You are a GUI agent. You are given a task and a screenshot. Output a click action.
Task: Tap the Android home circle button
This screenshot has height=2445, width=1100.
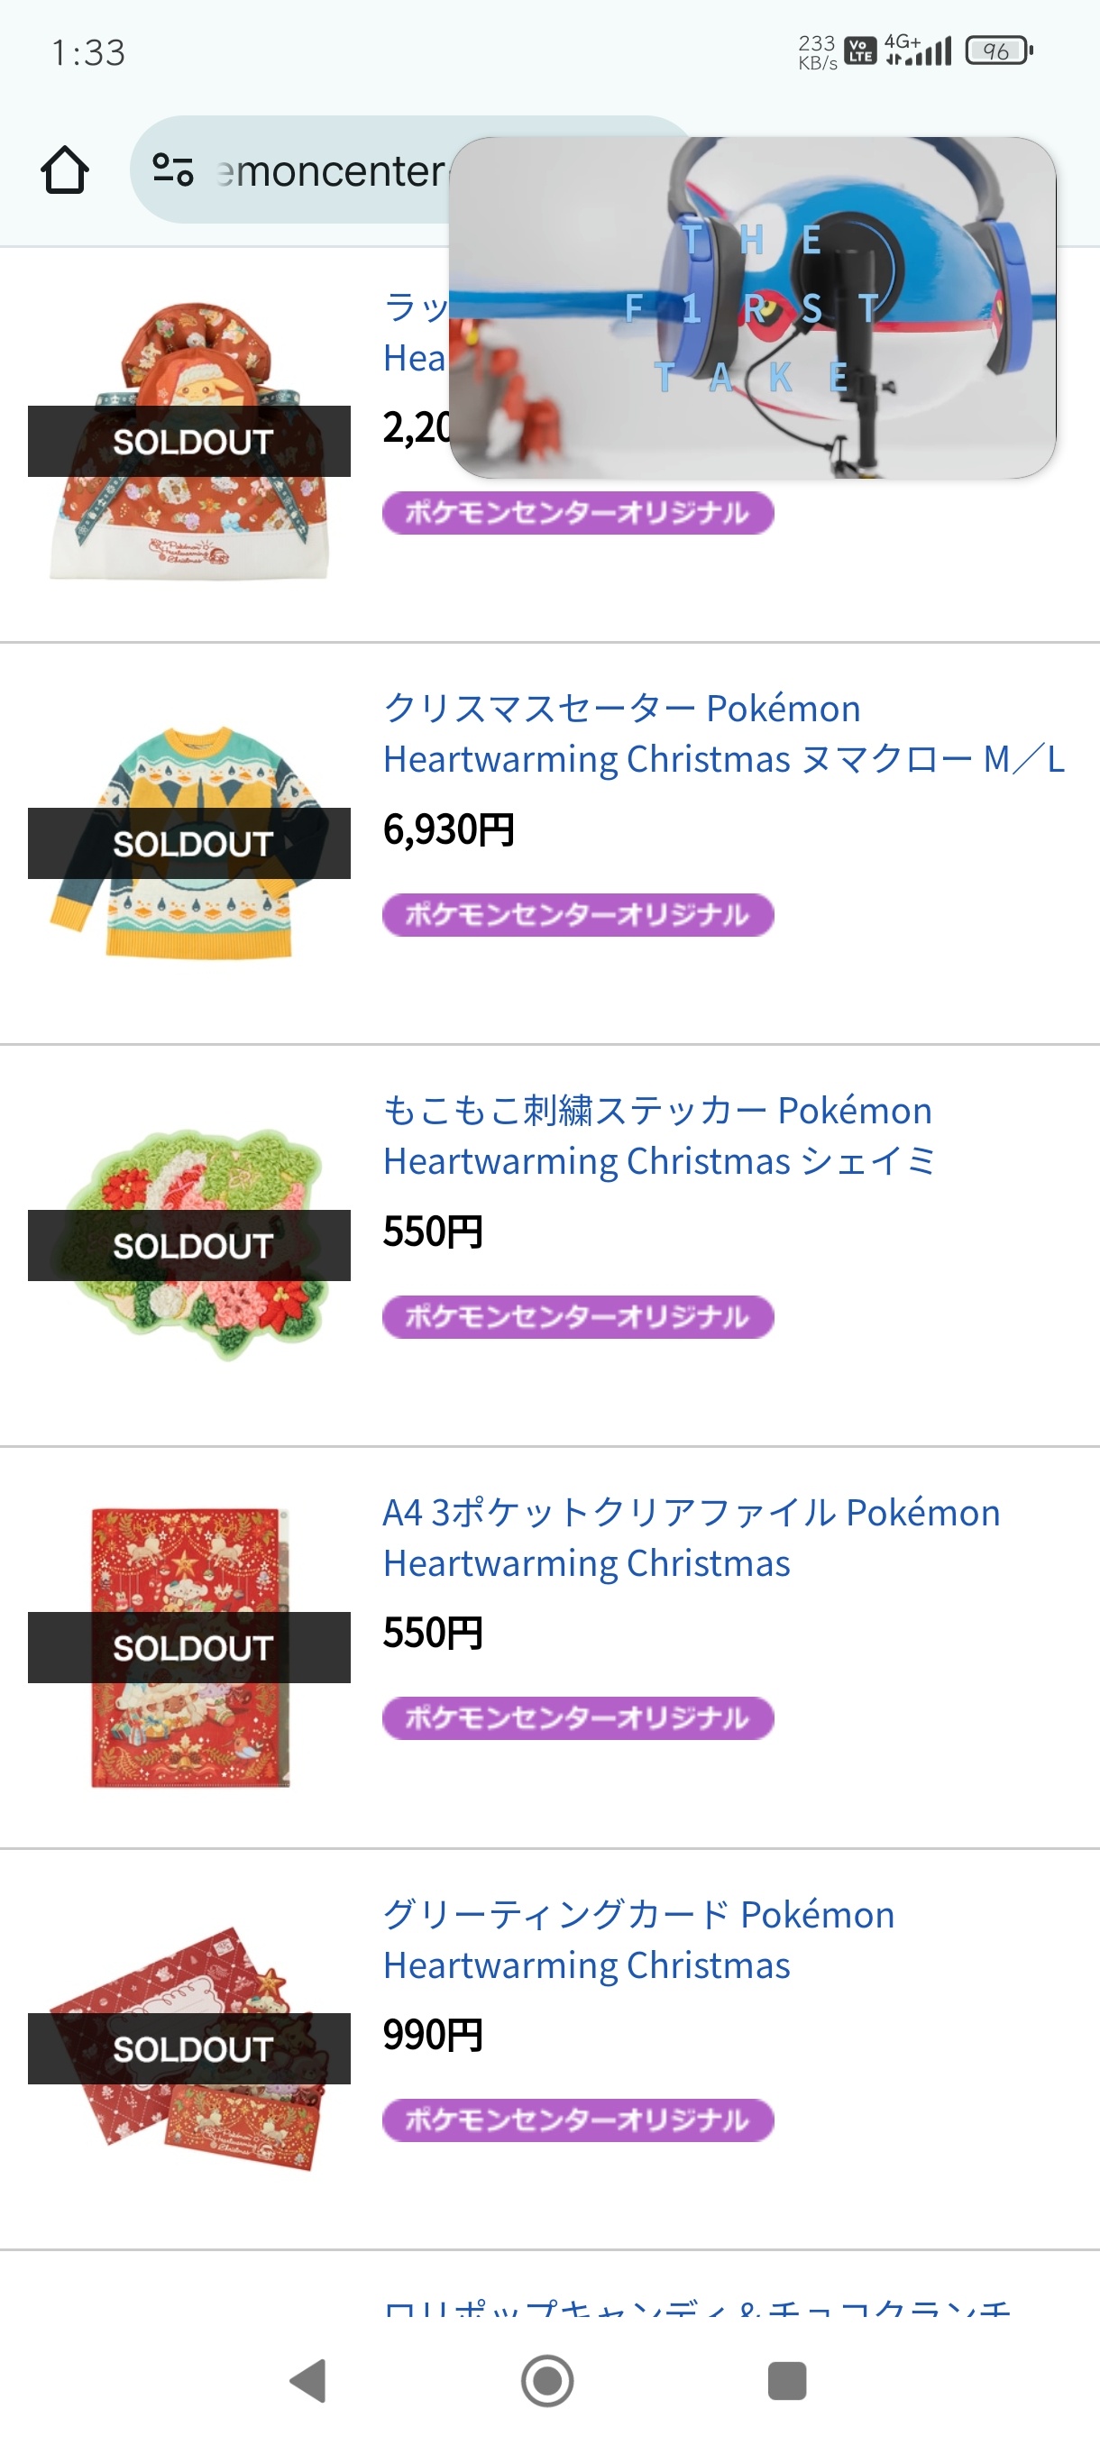click(547, 2380)
